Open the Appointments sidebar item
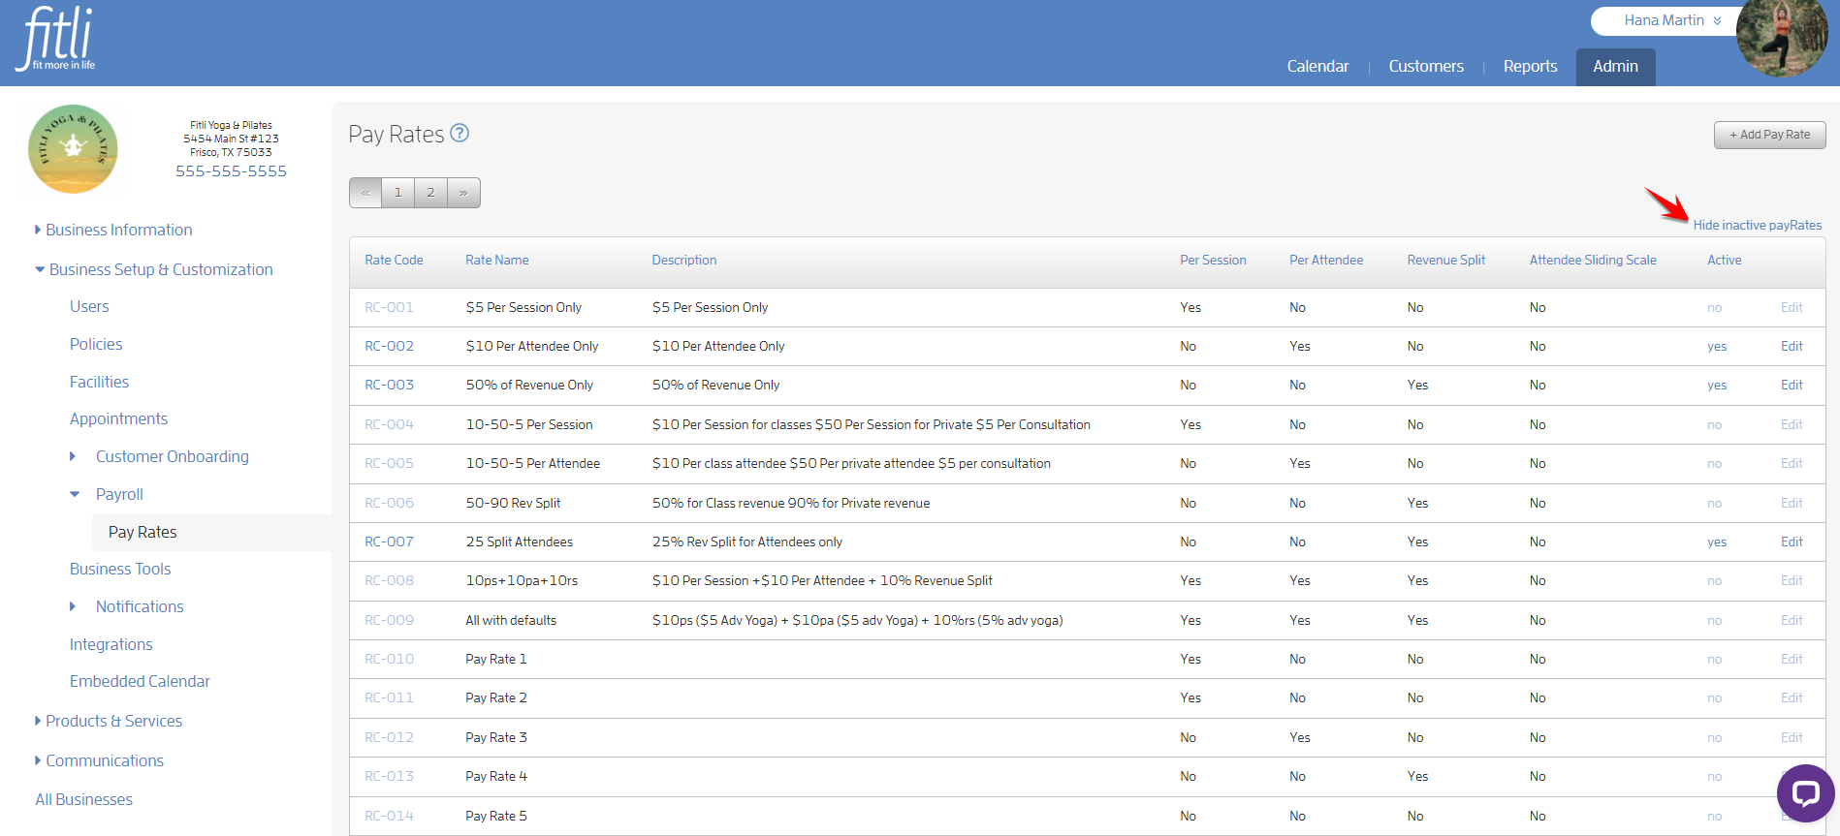This screenshot has width=1840, height=836. [x=118, y=418]
